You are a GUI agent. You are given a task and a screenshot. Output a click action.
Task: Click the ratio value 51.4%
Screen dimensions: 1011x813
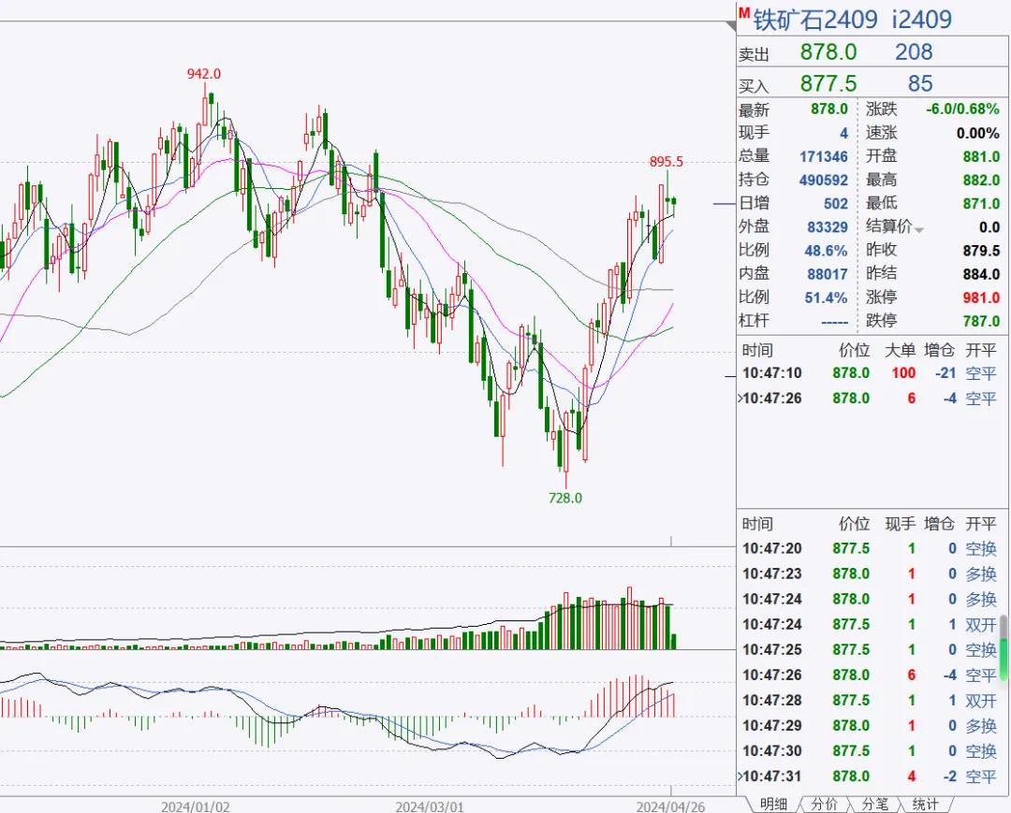(x=826, y=298)
